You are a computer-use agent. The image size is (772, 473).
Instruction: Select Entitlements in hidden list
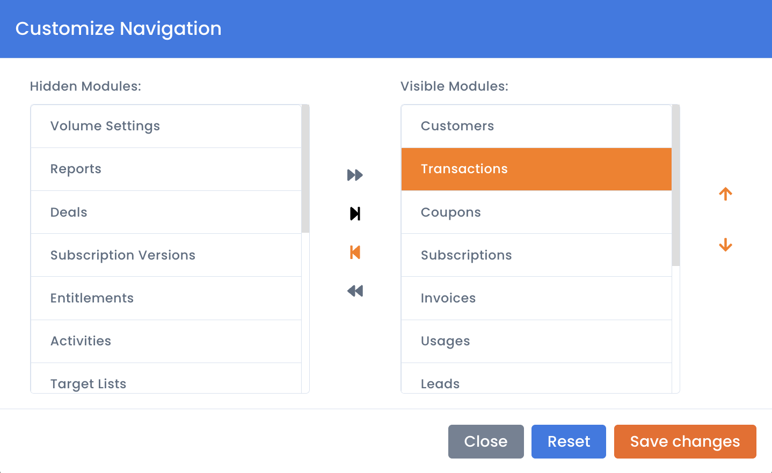(166, 298)
